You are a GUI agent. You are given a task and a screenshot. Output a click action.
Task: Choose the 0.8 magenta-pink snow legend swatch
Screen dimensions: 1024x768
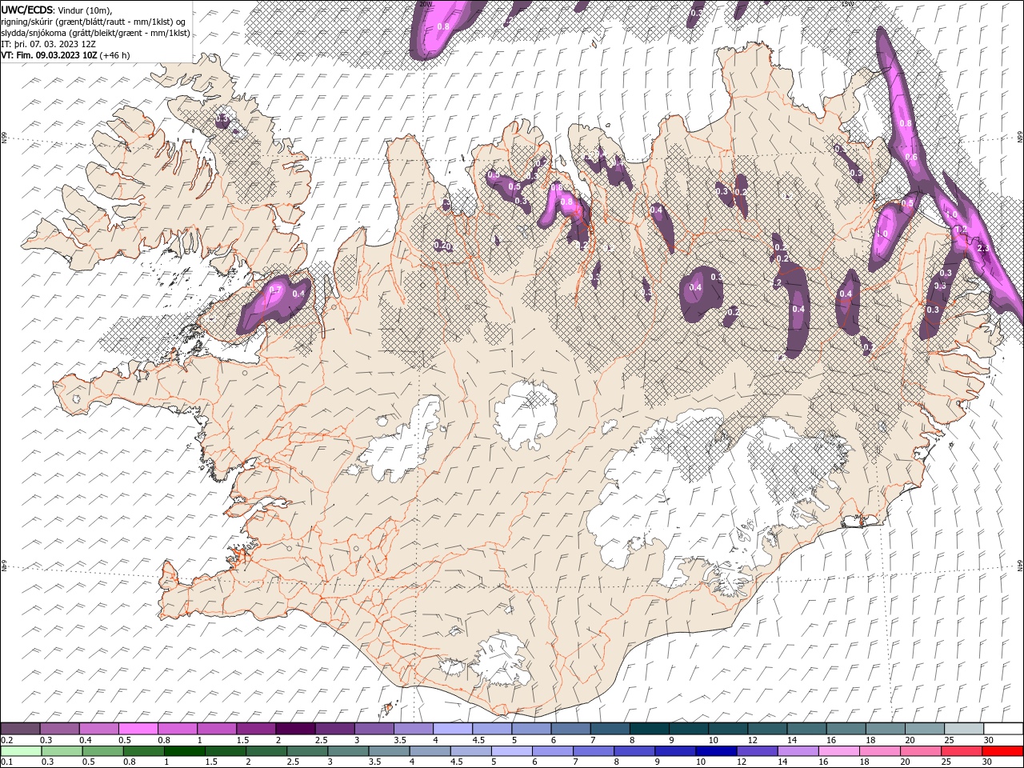pyautogui.click(x=177, y=729)
